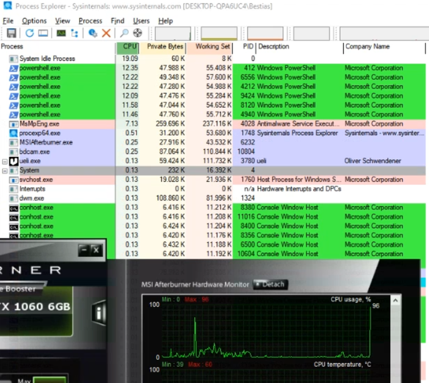Click the Antimalware Service Execut... description cell

pyautogui.click(x=298, y=123)
